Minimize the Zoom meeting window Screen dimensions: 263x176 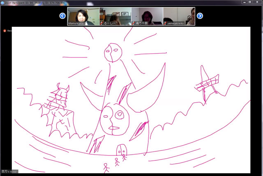(245, 2)
